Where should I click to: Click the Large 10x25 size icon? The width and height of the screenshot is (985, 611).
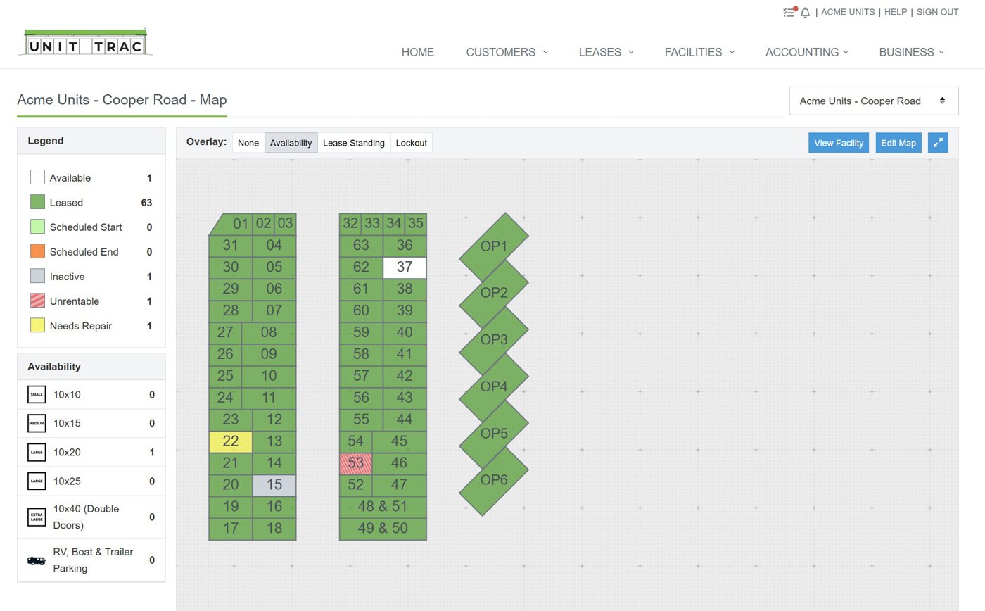point(37,481)
